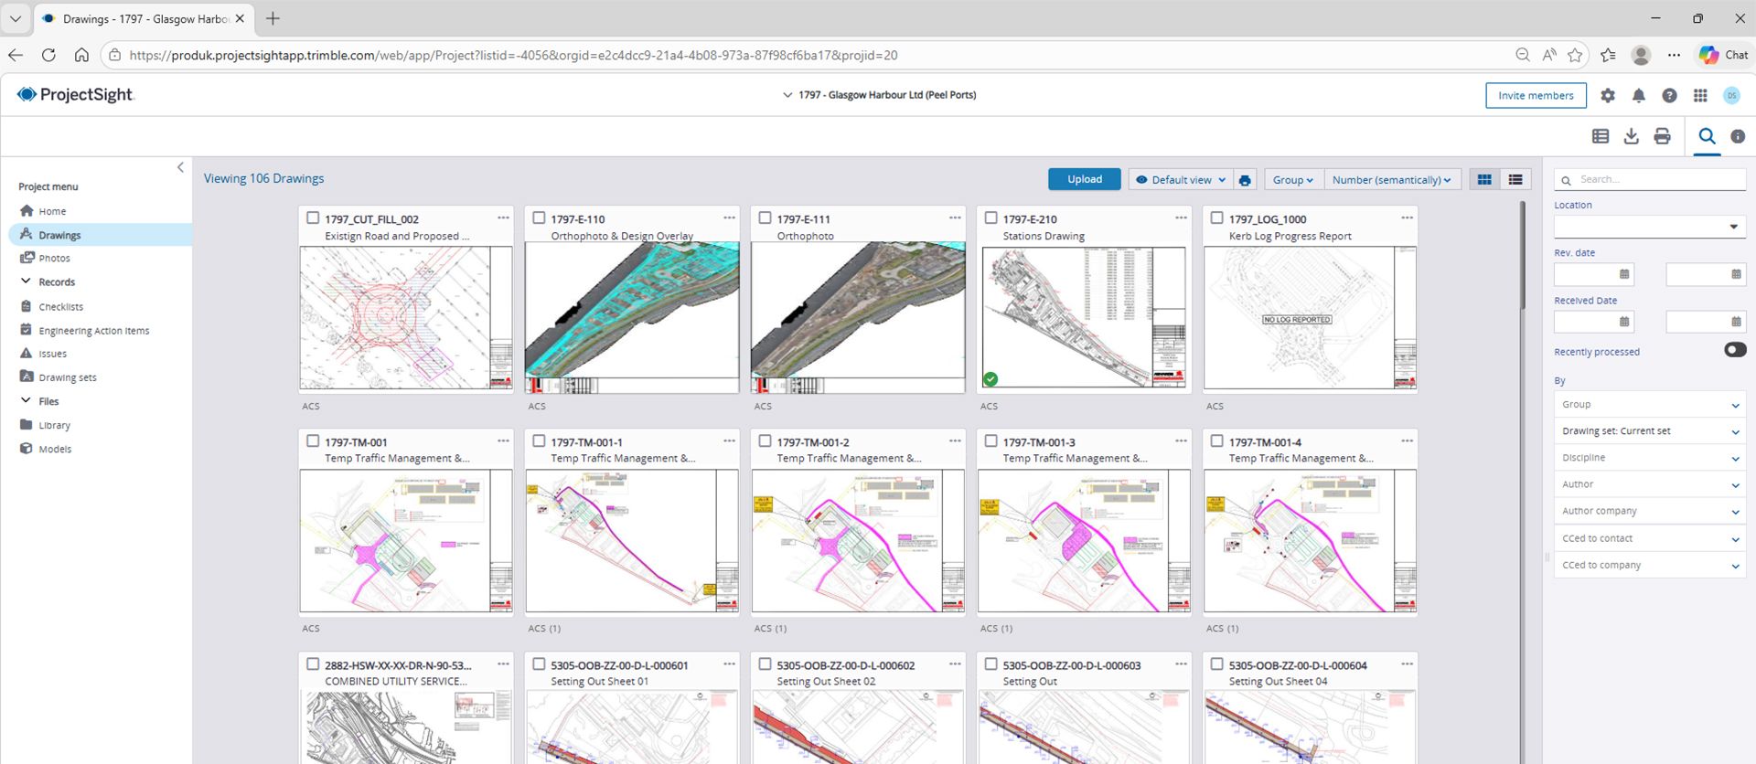Open more options for 1797_CUT_FILL_002
Viewport: 1756px width, 764px height.
pos(503,218)
